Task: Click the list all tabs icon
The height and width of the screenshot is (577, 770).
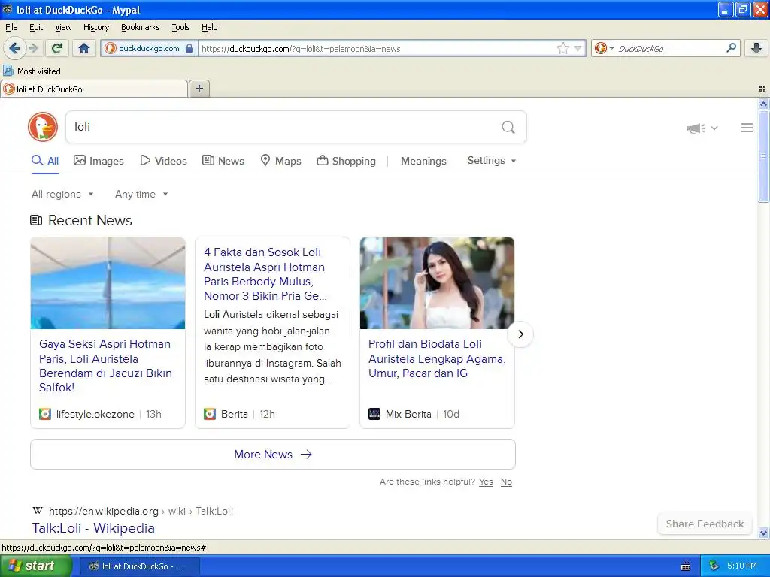Action: tap(762, 89)
